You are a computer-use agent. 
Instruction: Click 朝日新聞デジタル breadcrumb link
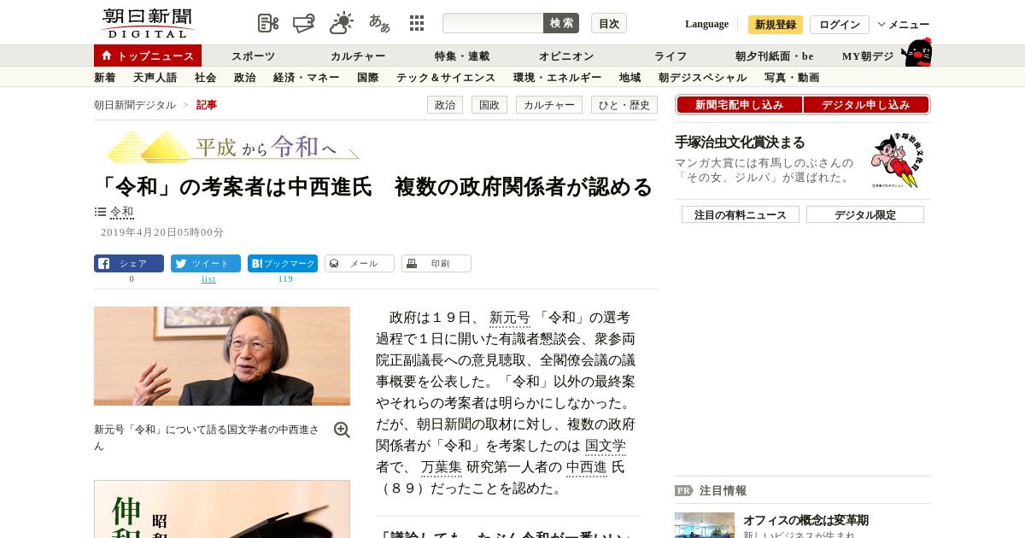[x=135, y=105]
